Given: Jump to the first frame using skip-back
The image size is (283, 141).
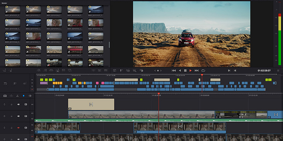Looking at the screenshot, I should 174,70.
